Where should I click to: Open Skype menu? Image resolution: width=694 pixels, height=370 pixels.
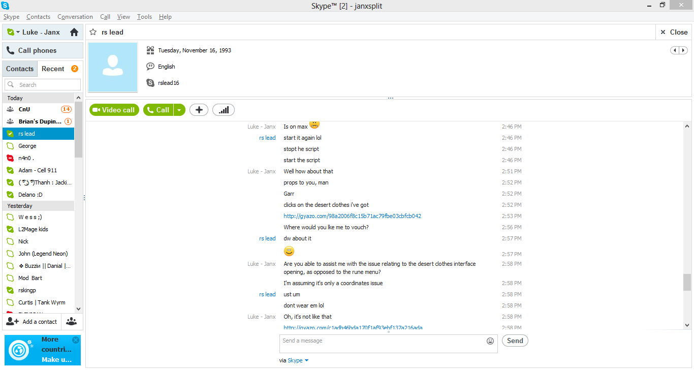[11, 17]
